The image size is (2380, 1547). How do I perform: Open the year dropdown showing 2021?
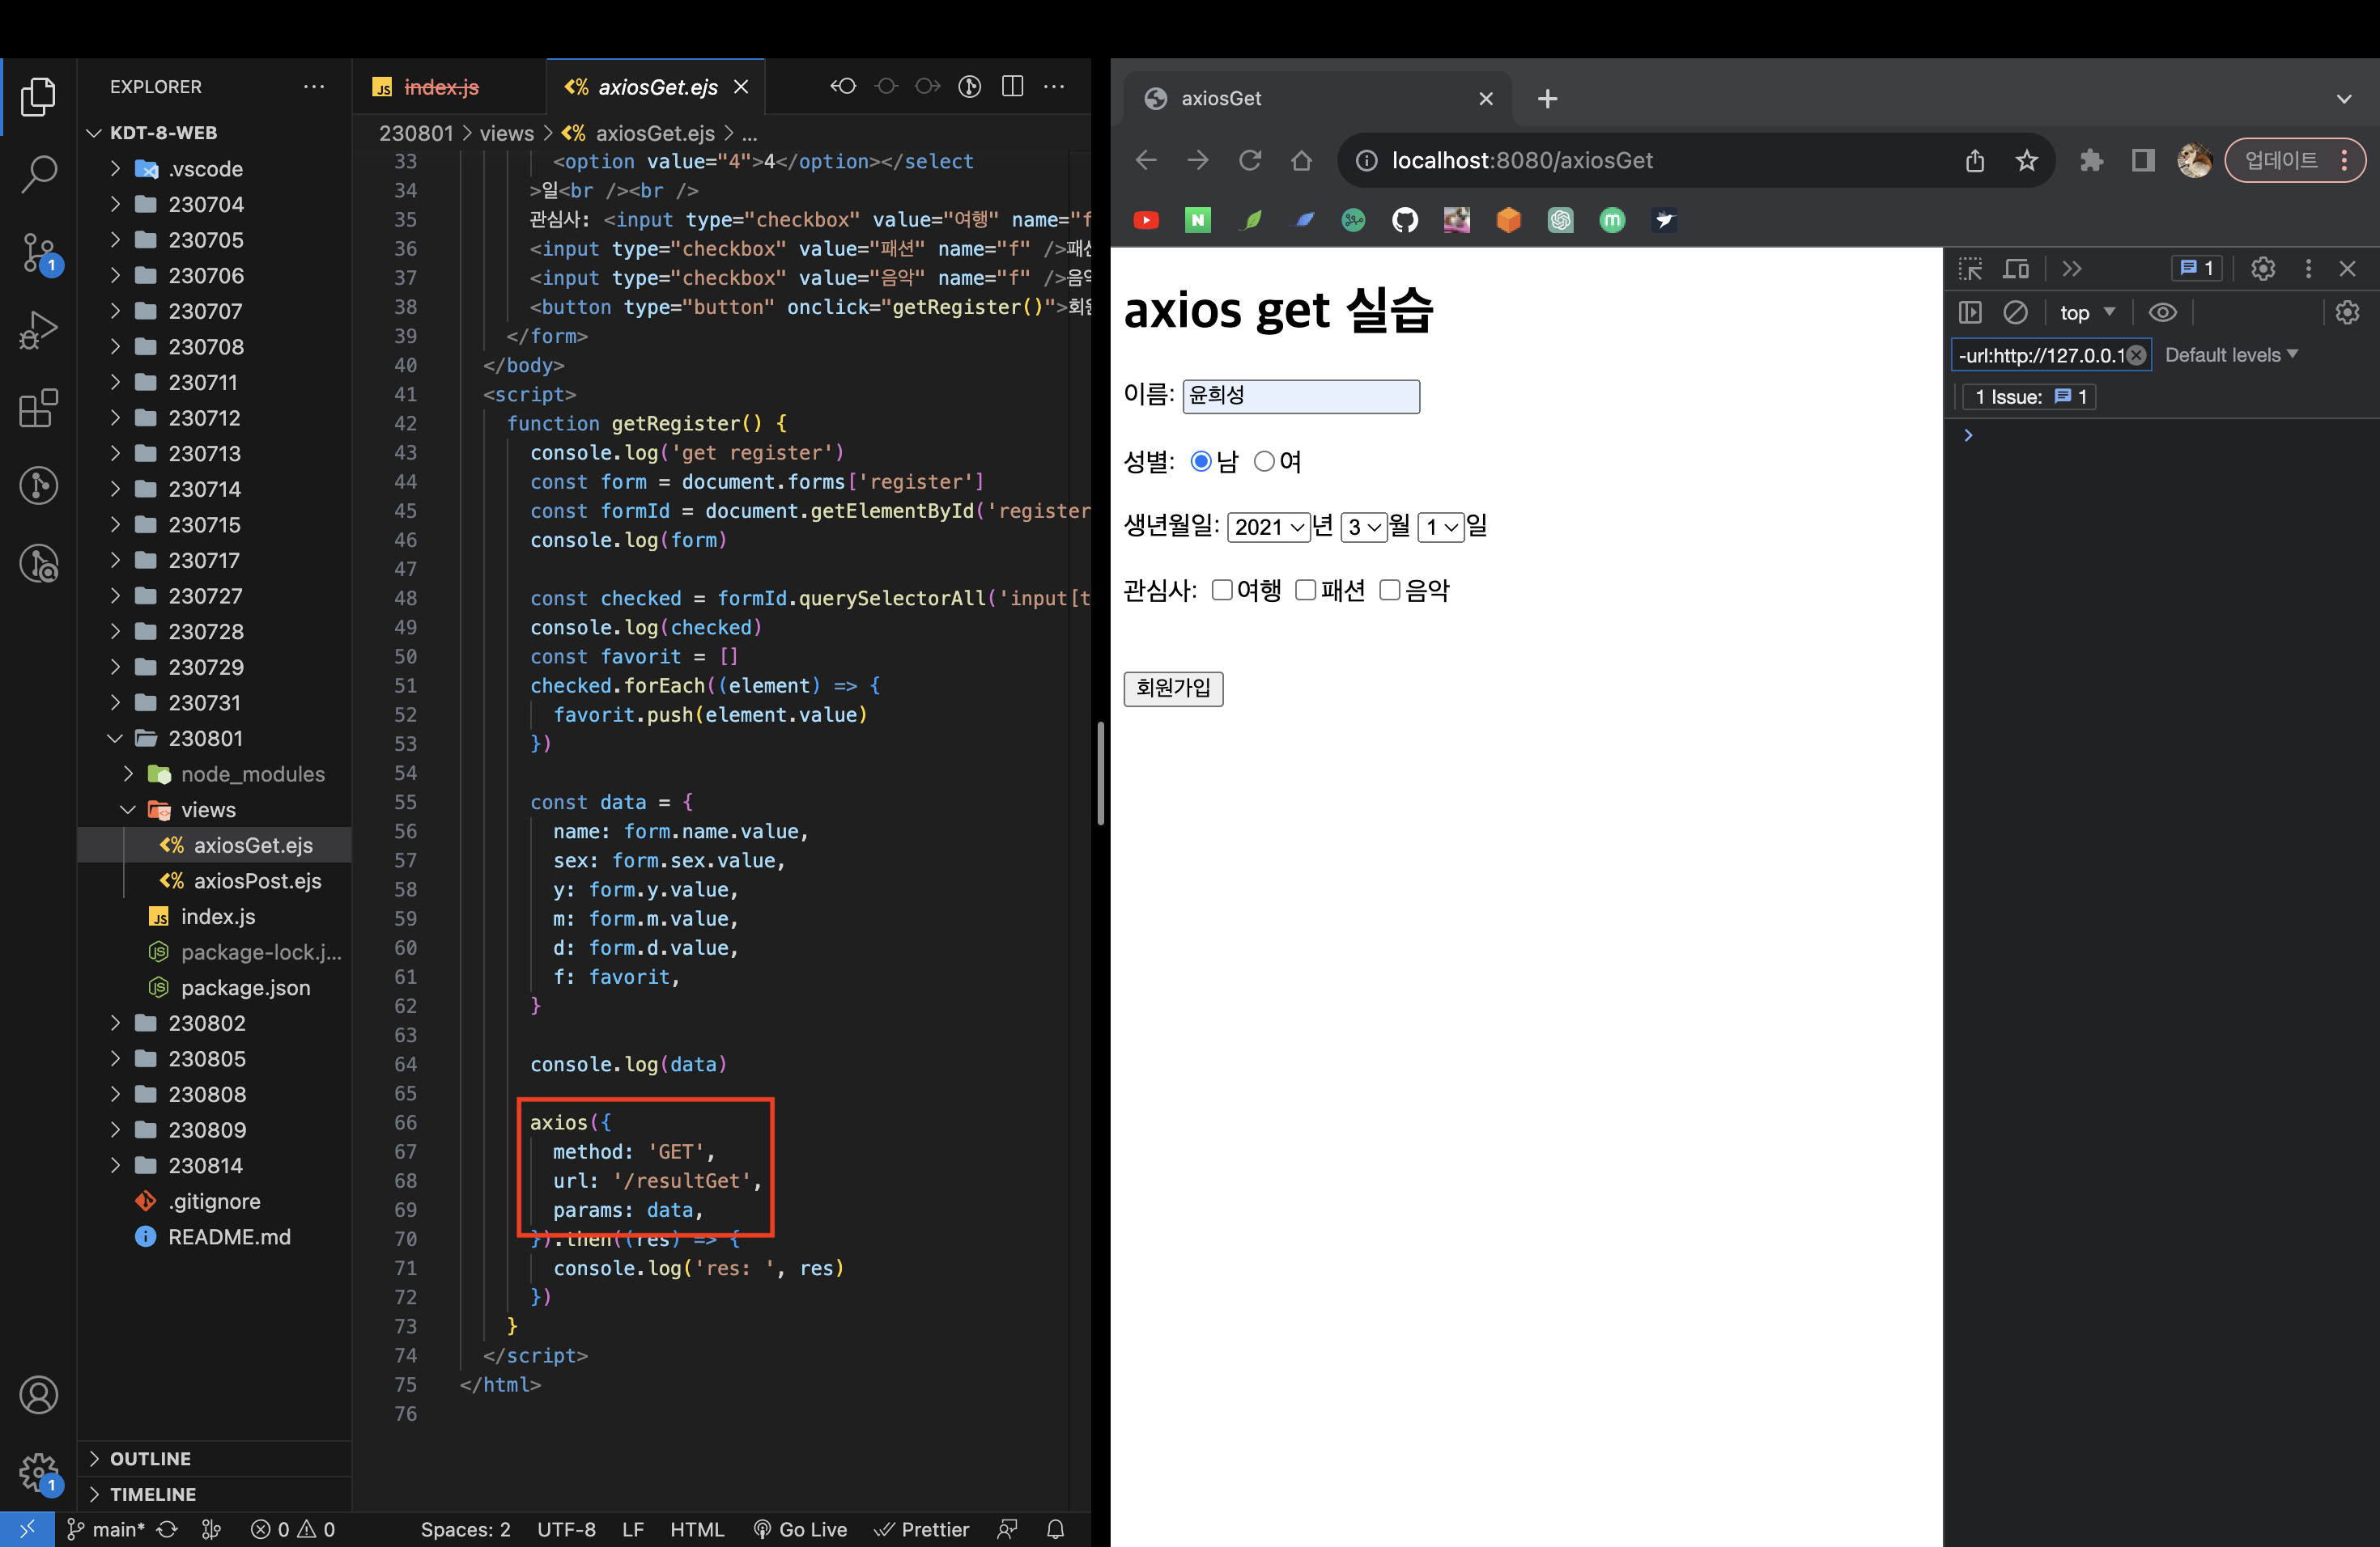click(1268, 527)
